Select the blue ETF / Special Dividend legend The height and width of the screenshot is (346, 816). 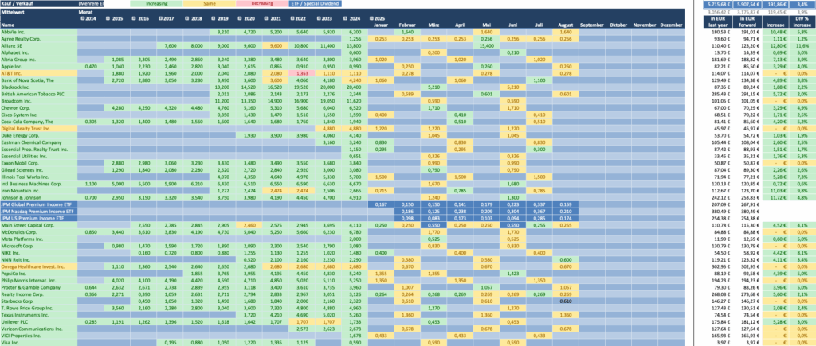click(x=316, y=4)
